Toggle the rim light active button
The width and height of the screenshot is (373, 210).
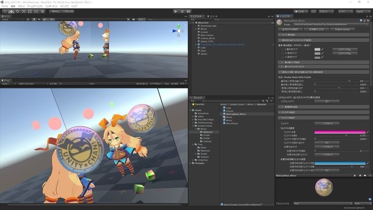tap(326, 123)
